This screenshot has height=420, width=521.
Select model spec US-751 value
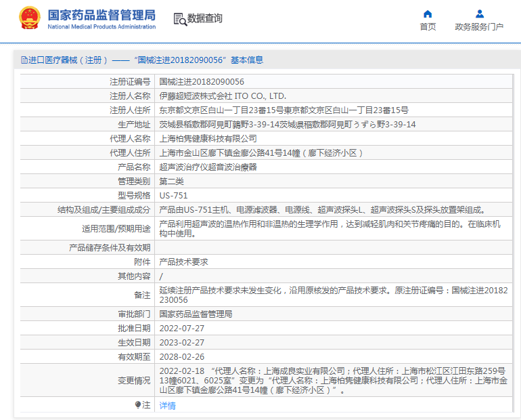coord(173,196)
